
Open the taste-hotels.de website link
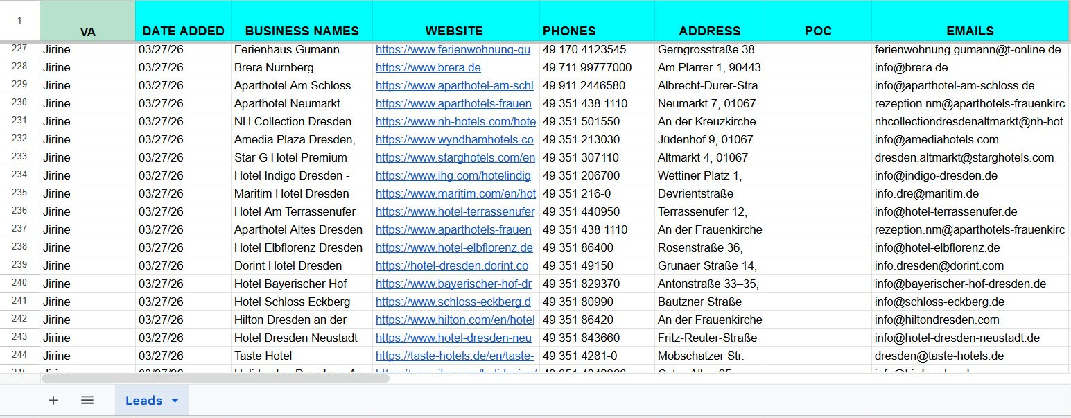(x=455, y=356)
